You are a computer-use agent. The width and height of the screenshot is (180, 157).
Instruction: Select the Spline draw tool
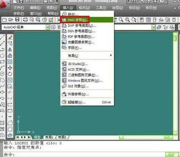tap(2, 86)
